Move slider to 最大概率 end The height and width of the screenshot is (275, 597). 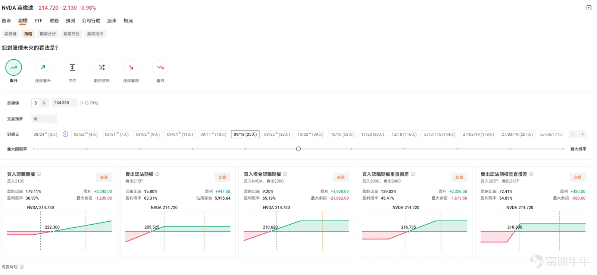click(x=563, y=149)
